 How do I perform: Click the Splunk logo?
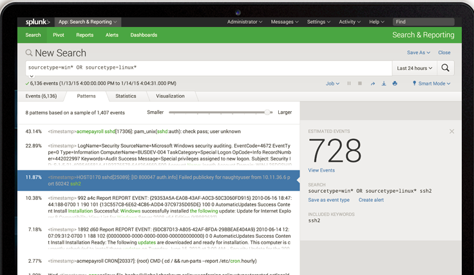pos(38,22)
